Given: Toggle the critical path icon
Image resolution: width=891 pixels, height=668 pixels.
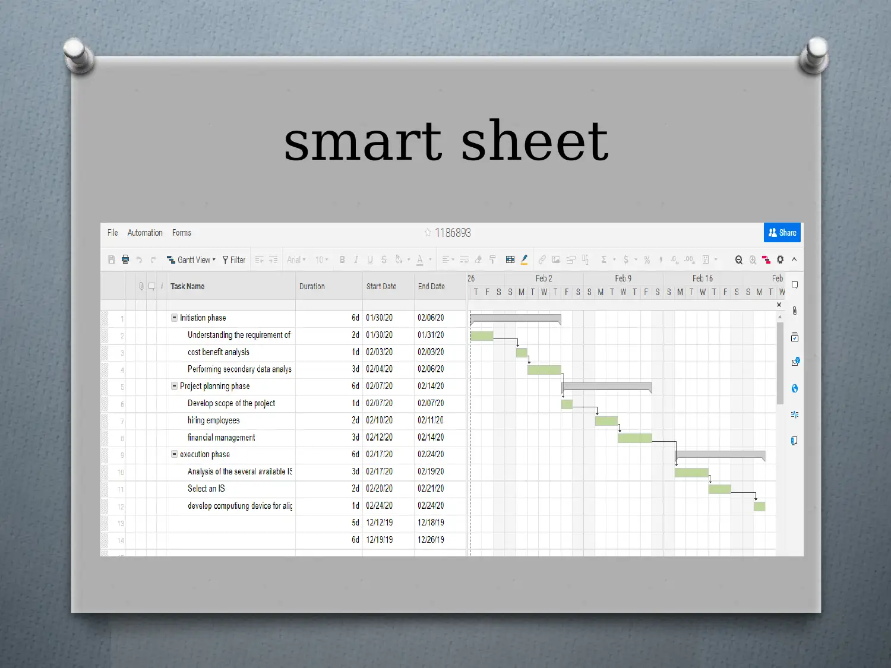Looking at the screenshot, I should pyautogui.click(x=766, y=259).
